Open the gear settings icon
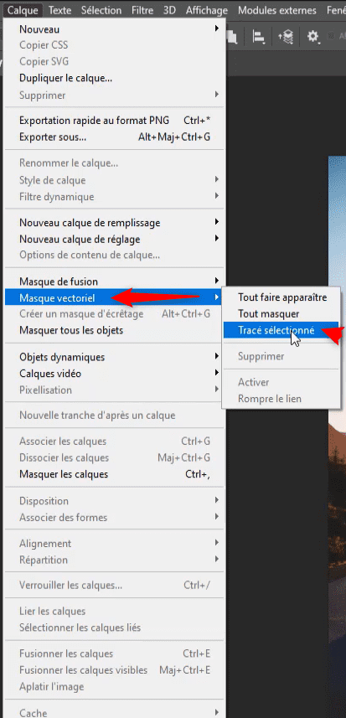This screenshot has height=718, width=346. 313,37
